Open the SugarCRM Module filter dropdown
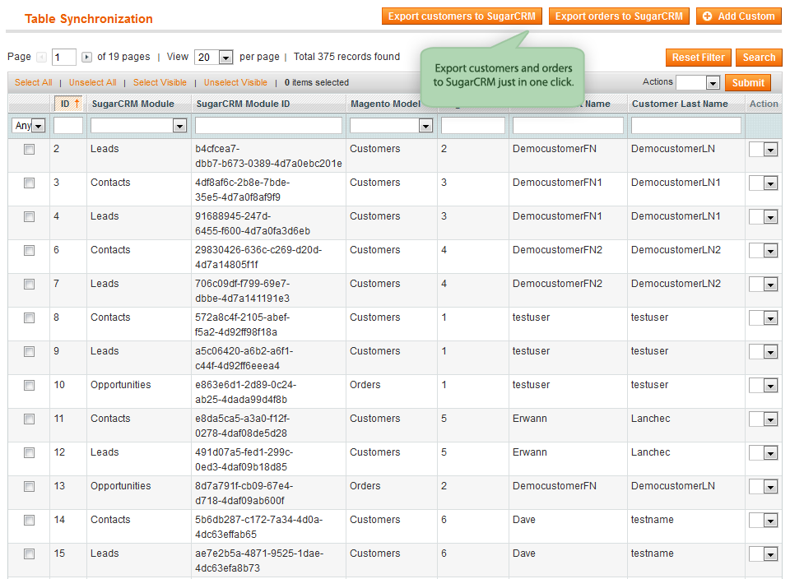 point(138,125)
